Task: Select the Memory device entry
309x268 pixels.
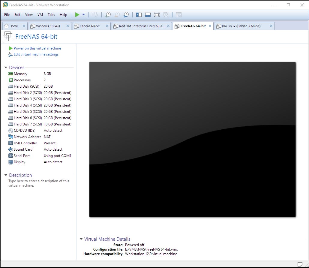Action: (x=20, y=74)
